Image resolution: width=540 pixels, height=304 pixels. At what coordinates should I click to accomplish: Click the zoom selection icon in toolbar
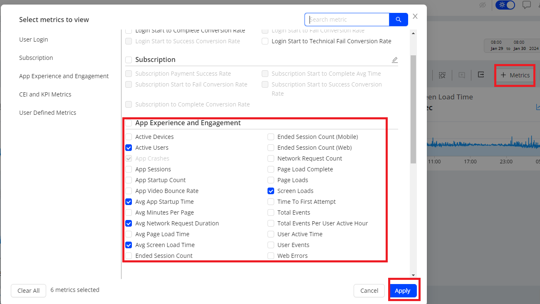coord(442,75)
